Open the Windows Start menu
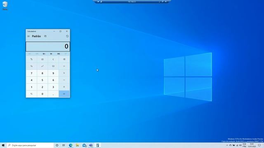This screenshot has width=264, height=148. pos(3,145)
